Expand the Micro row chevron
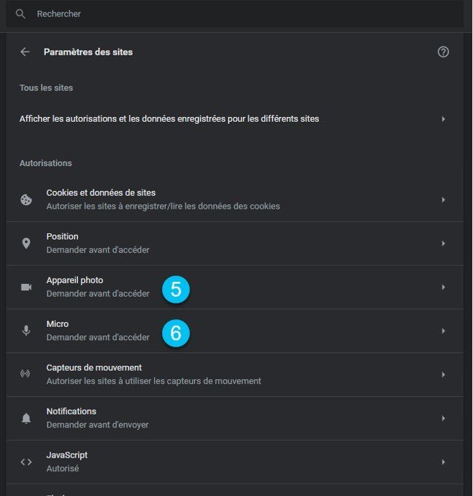Image resolution: width=473 pixels, height=496 pixels. pyautogui.click(x=444, y=330)
